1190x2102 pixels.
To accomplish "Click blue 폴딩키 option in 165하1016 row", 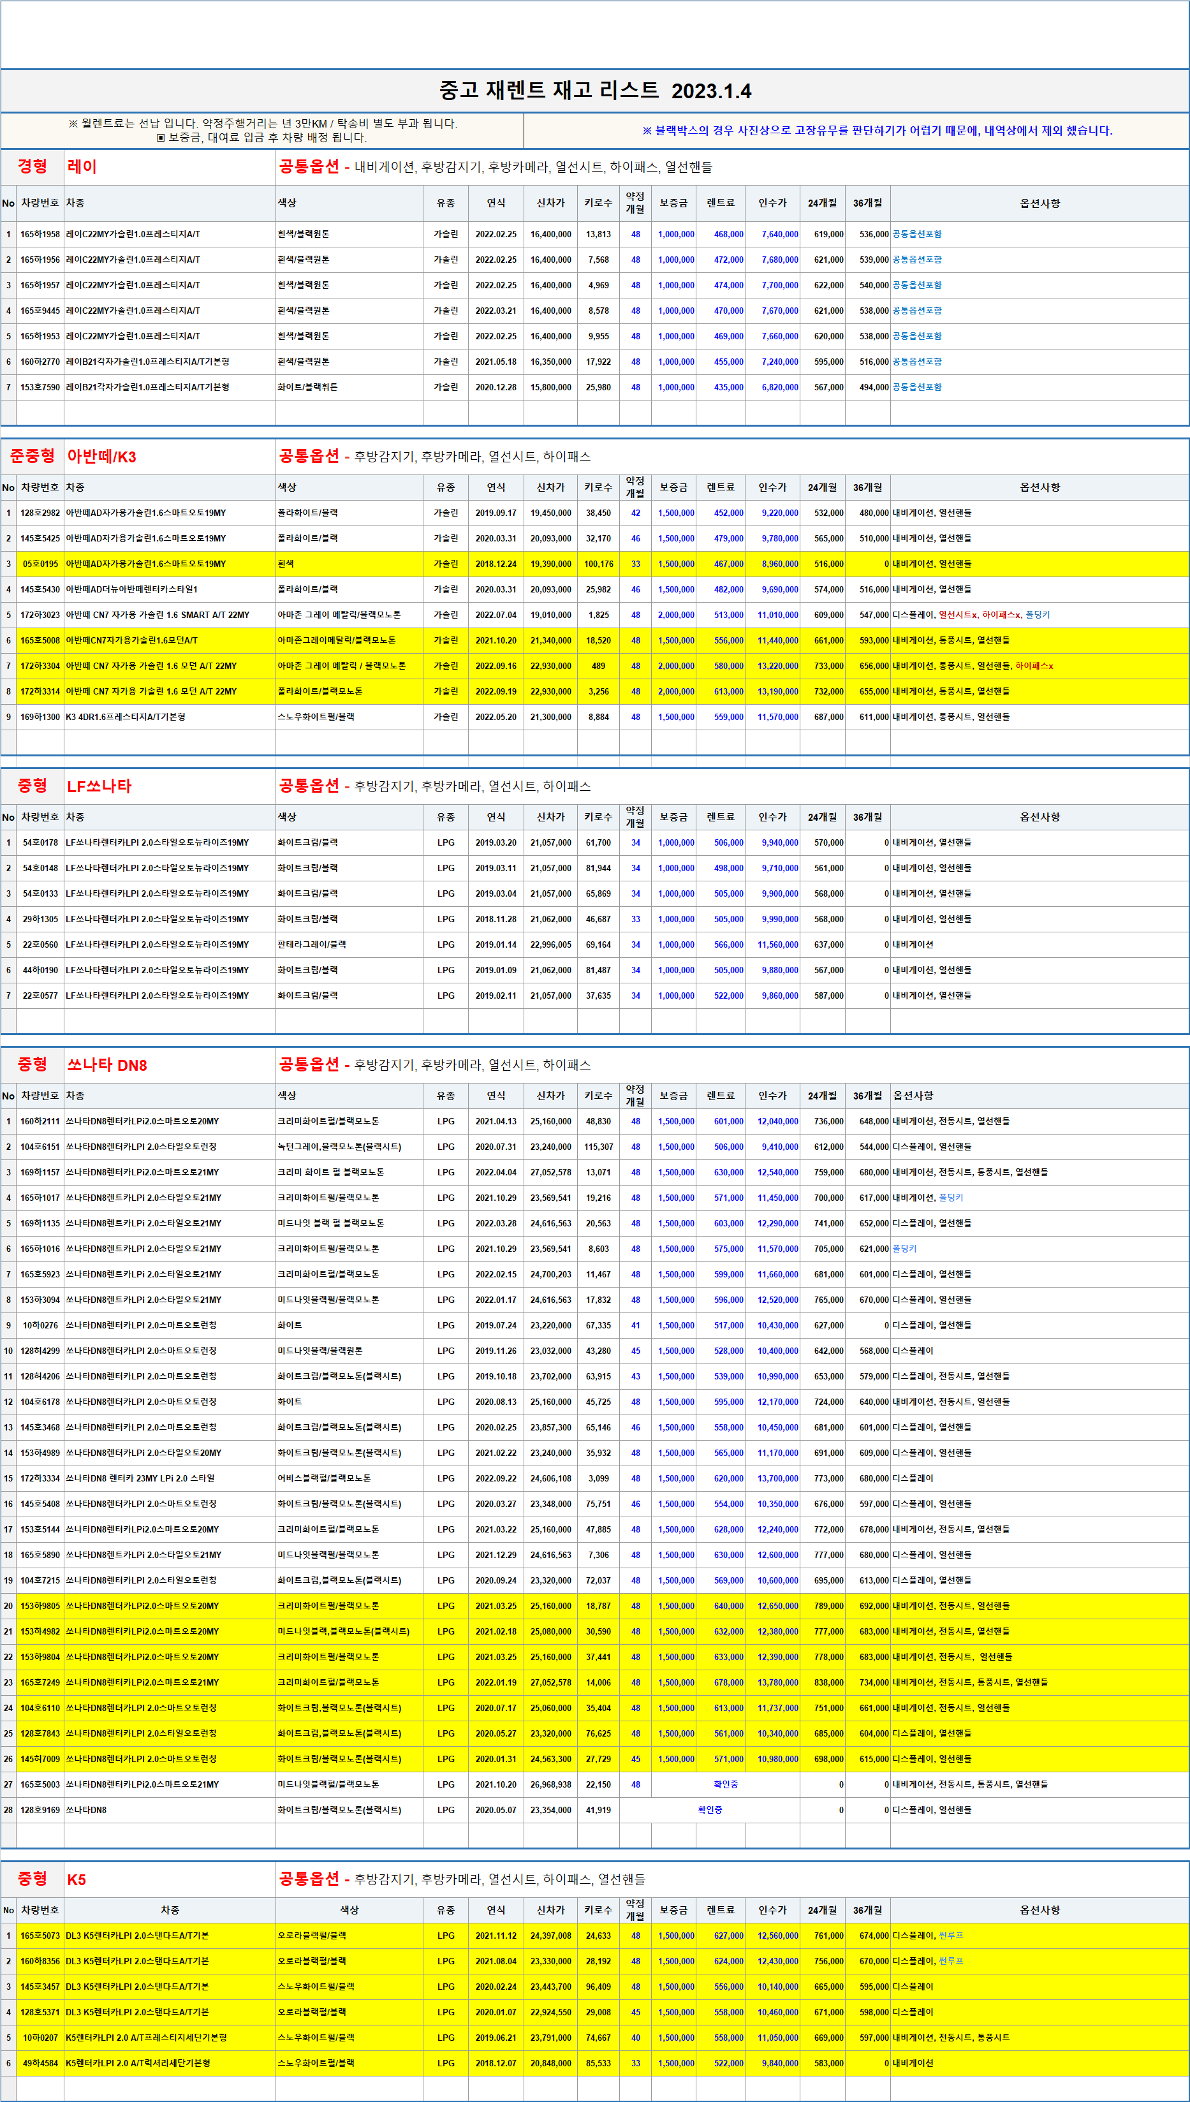I will click(905, 1249).
